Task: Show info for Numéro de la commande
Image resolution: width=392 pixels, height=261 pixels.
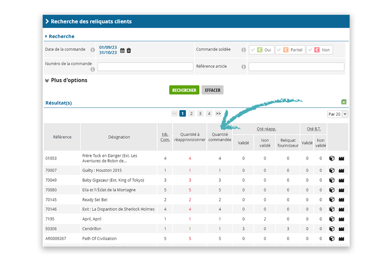Action: tap(92, 70)
